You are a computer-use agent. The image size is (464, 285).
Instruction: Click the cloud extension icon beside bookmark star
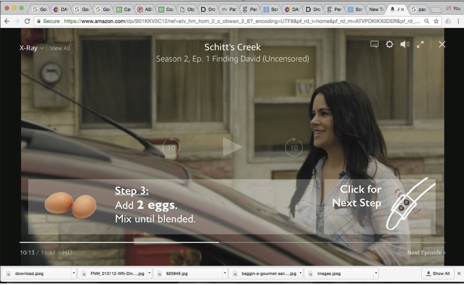click(448, 21)
